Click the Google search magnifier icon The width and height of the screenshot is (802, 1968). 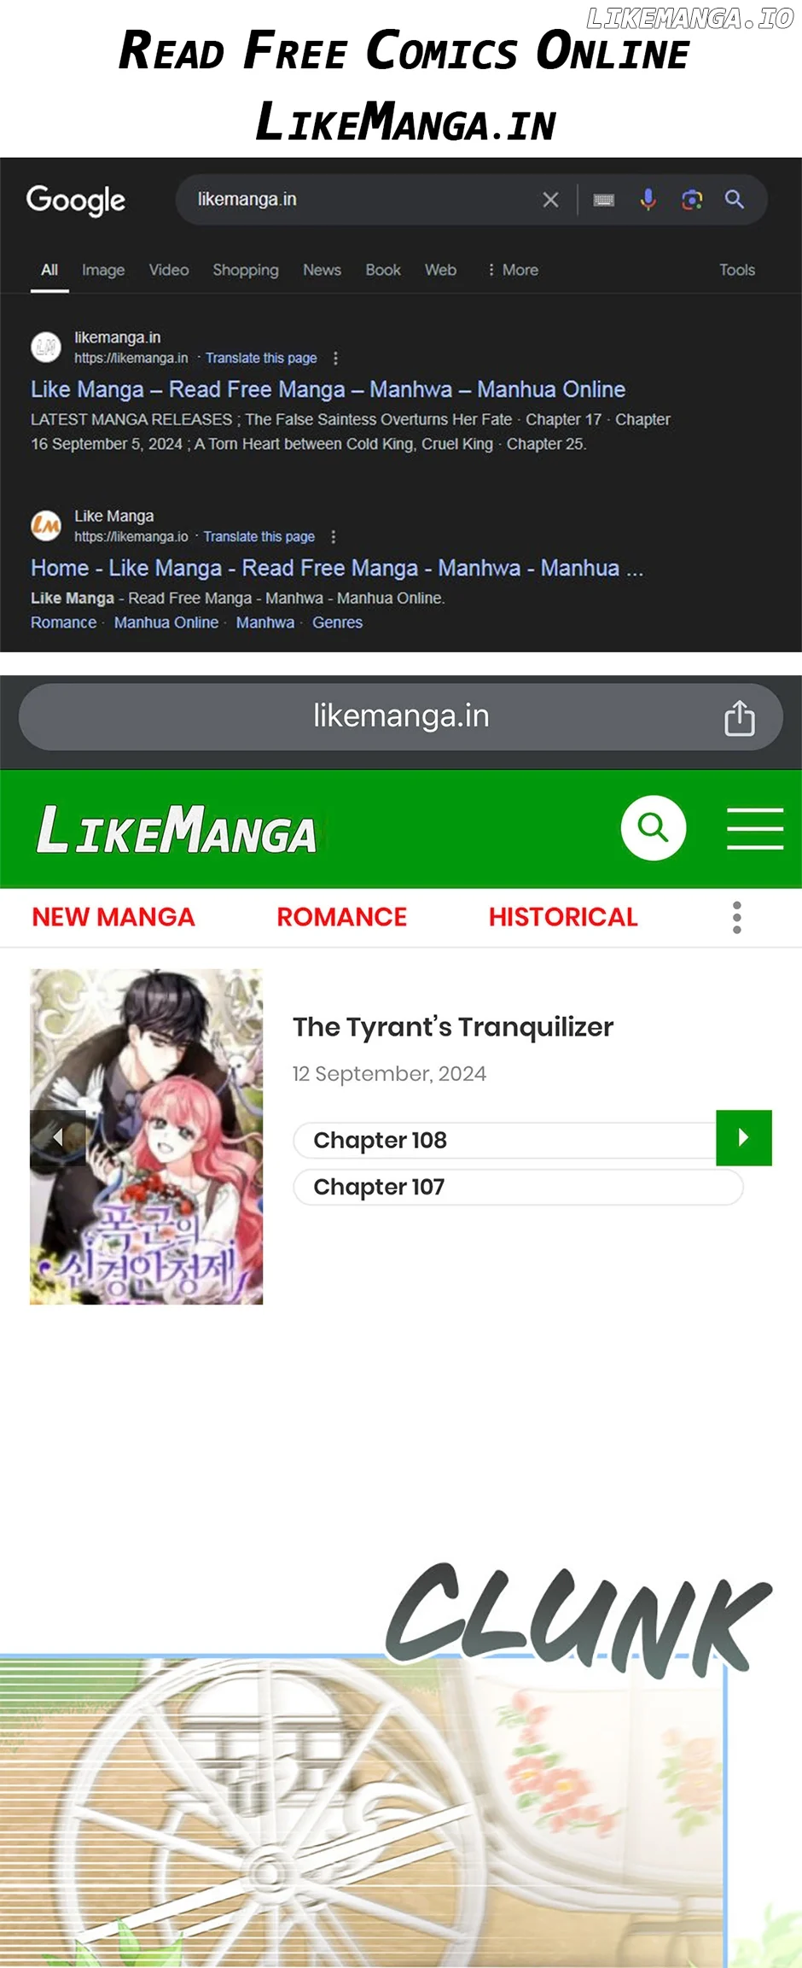tap(735, 200)
